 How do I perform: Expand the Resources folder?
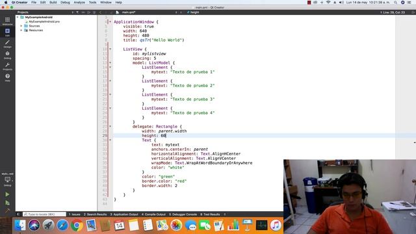click(x=21, y=31)
